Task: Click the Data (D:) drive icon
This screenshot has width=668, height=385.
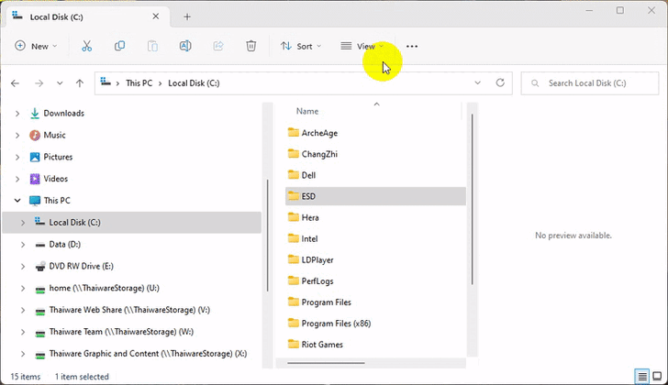Action: [x=40, y=245]
